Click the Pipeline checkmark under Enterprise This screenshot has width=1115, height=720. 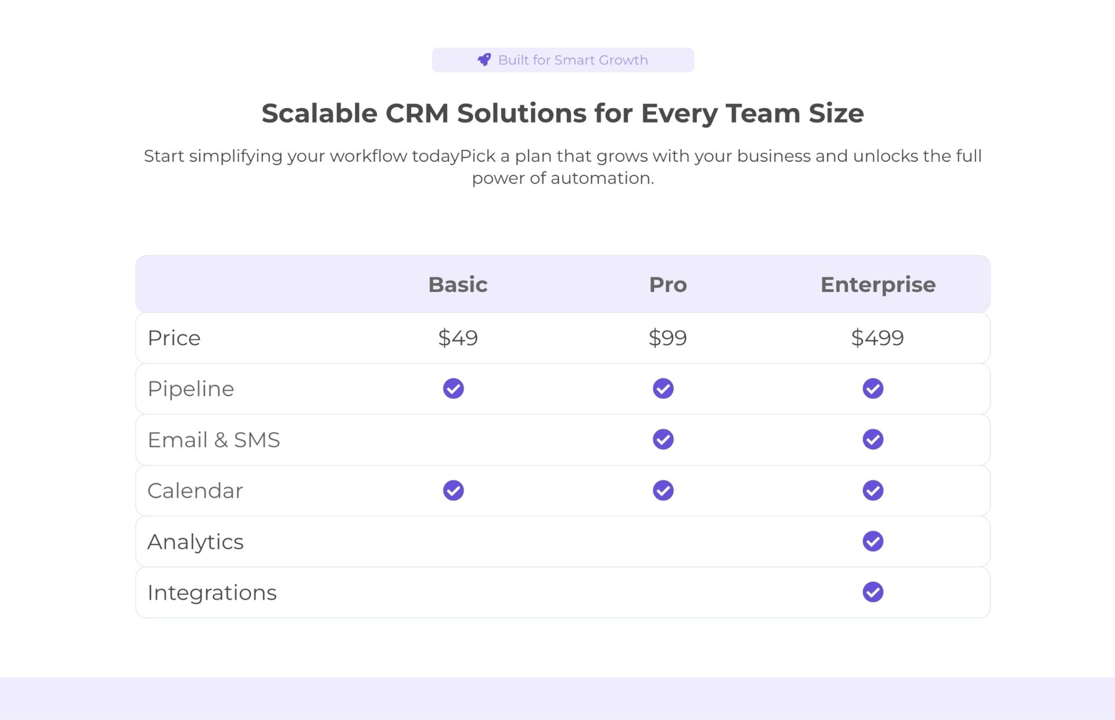[873, 388]
